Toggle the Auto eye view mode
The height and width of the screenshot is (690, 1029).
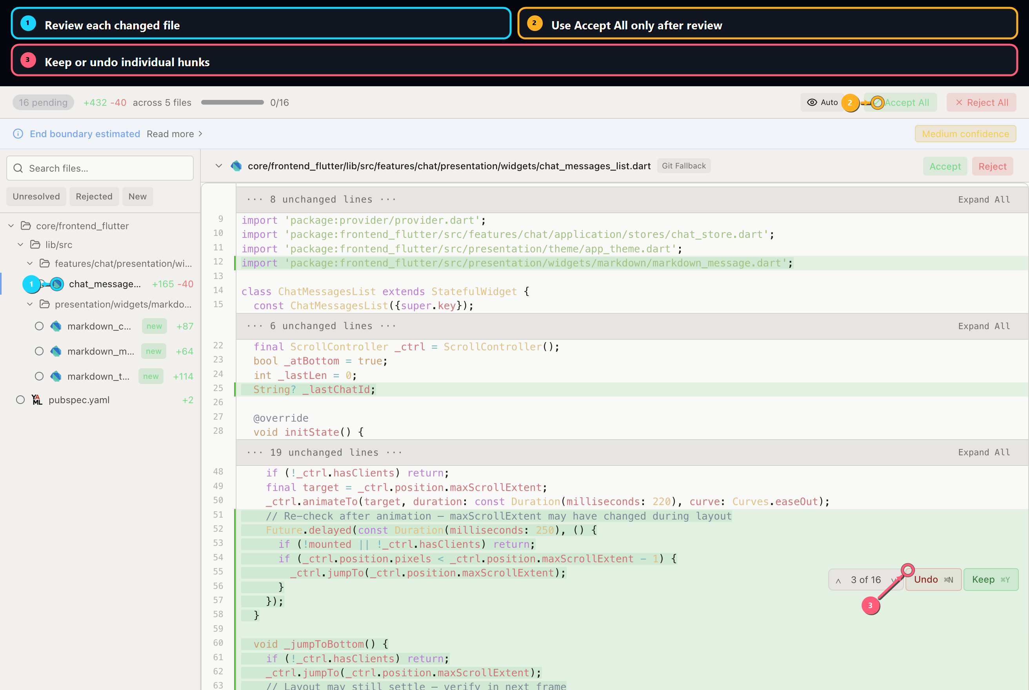point(822,103)
